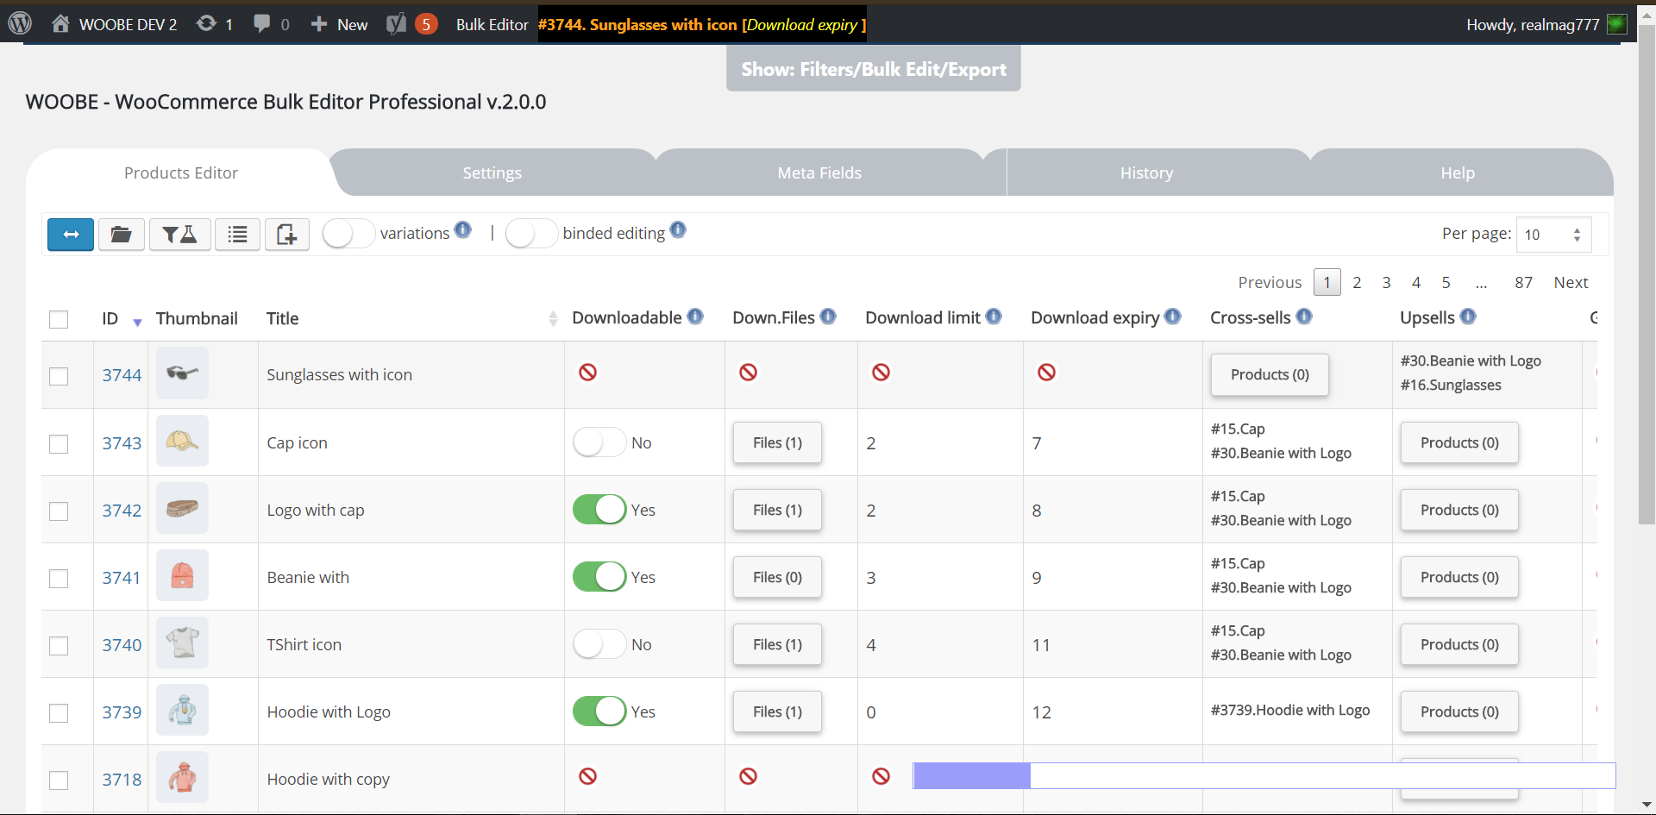Viewport: 1656px width, 815px height.
Task: Tick the checkbox for product 3742
Action: [x=59, y=511]
